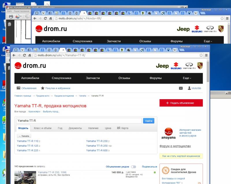This screenshot has width=231, height=184.
Task: Click the Yamaha TT-R search field
Action: tap(79, 121)
